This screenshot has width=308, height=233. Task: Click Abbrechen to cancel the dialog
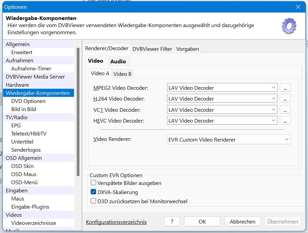[x=242, y=221]
